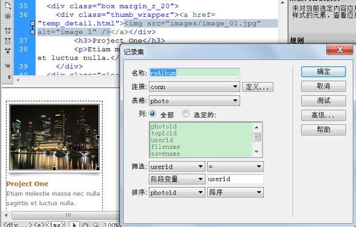Open the 100% zoom level box

click(x=111, y=225)
